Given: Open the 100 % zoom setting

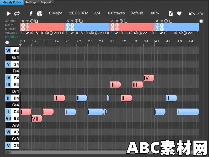Looking at the screenshot, I should click(154, 13).
